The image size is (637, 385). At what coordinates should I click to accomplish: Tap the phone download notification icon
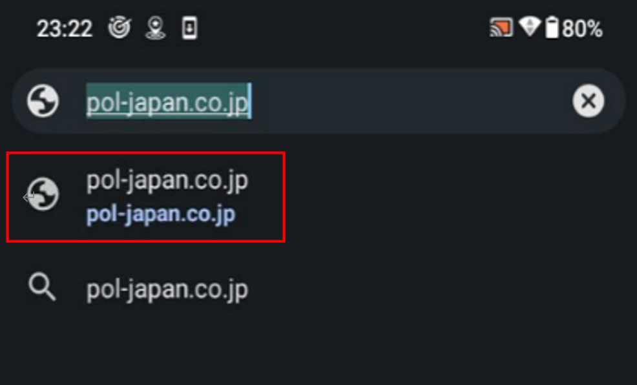point(189,28)
